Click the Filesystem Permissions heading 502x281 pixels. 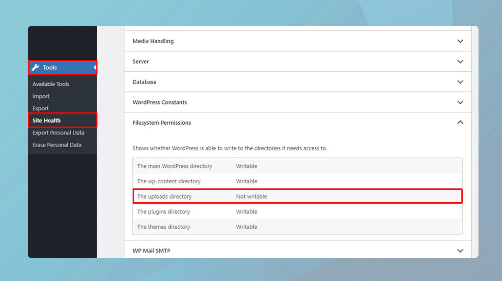[x=162, y=123]
